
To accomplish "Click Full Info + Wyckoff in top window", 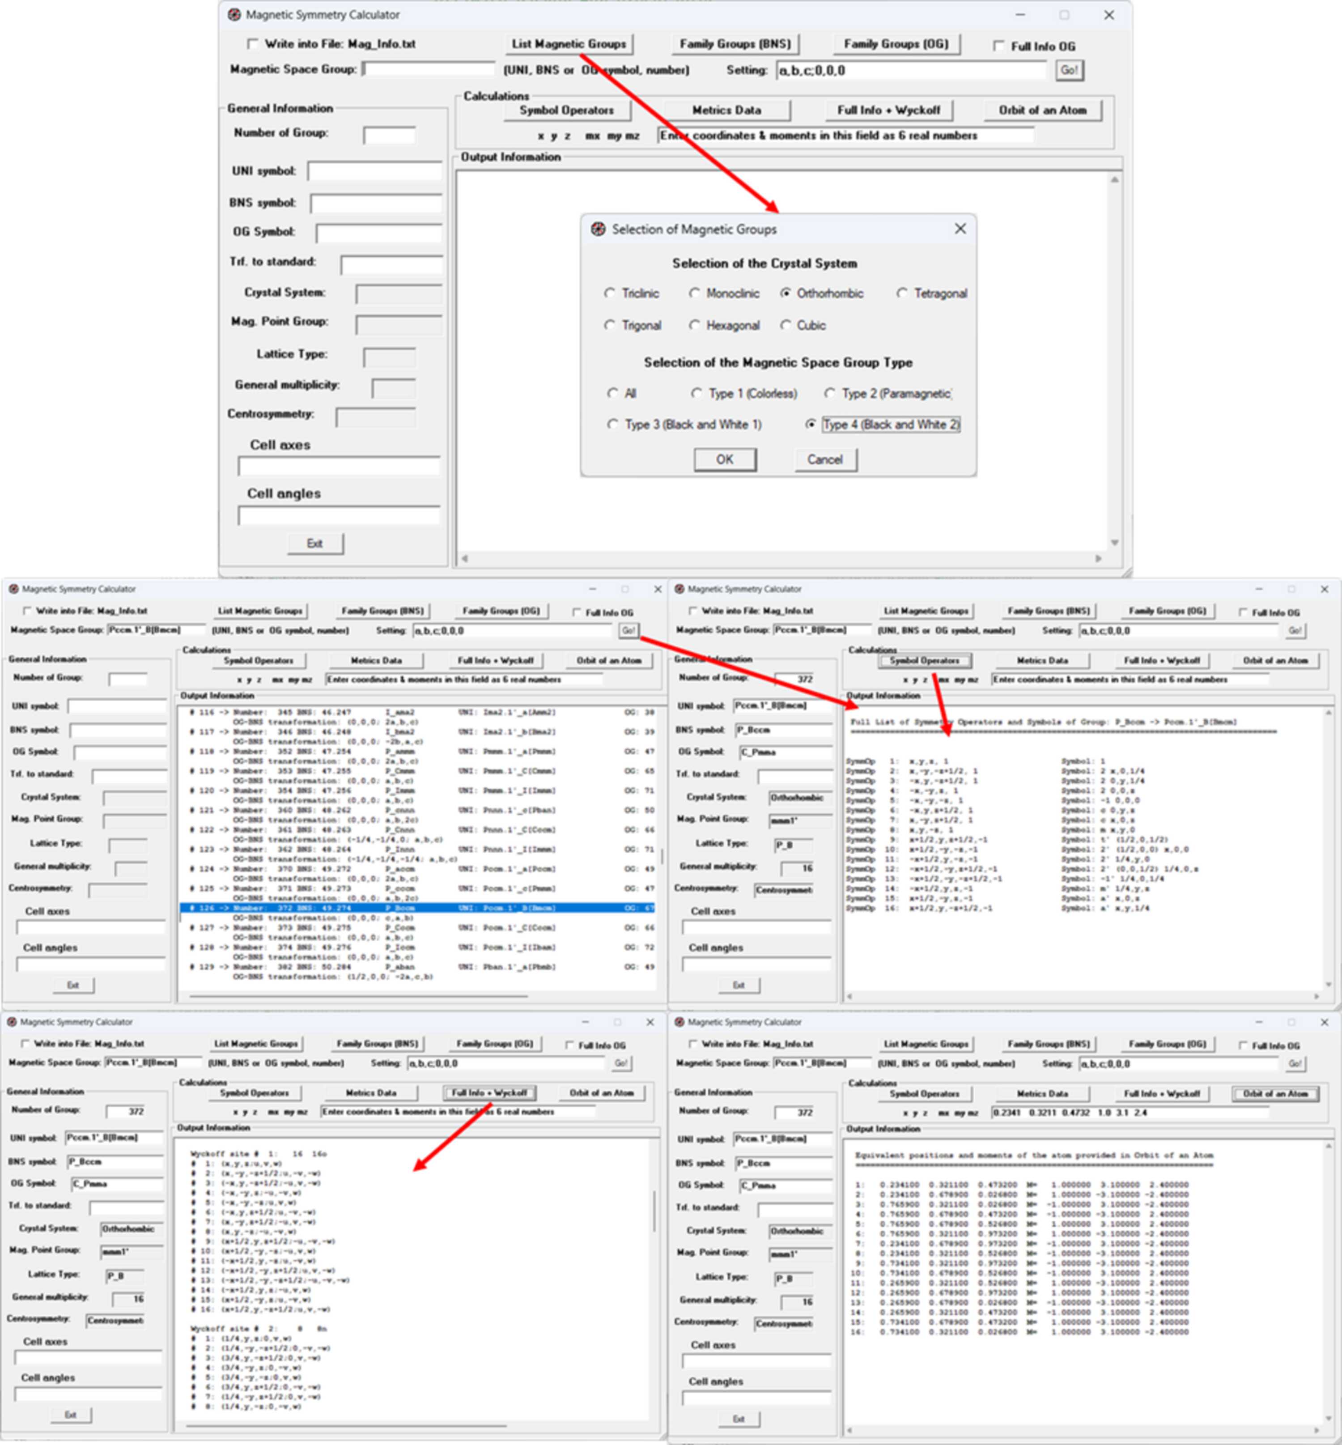I will 889,110.
